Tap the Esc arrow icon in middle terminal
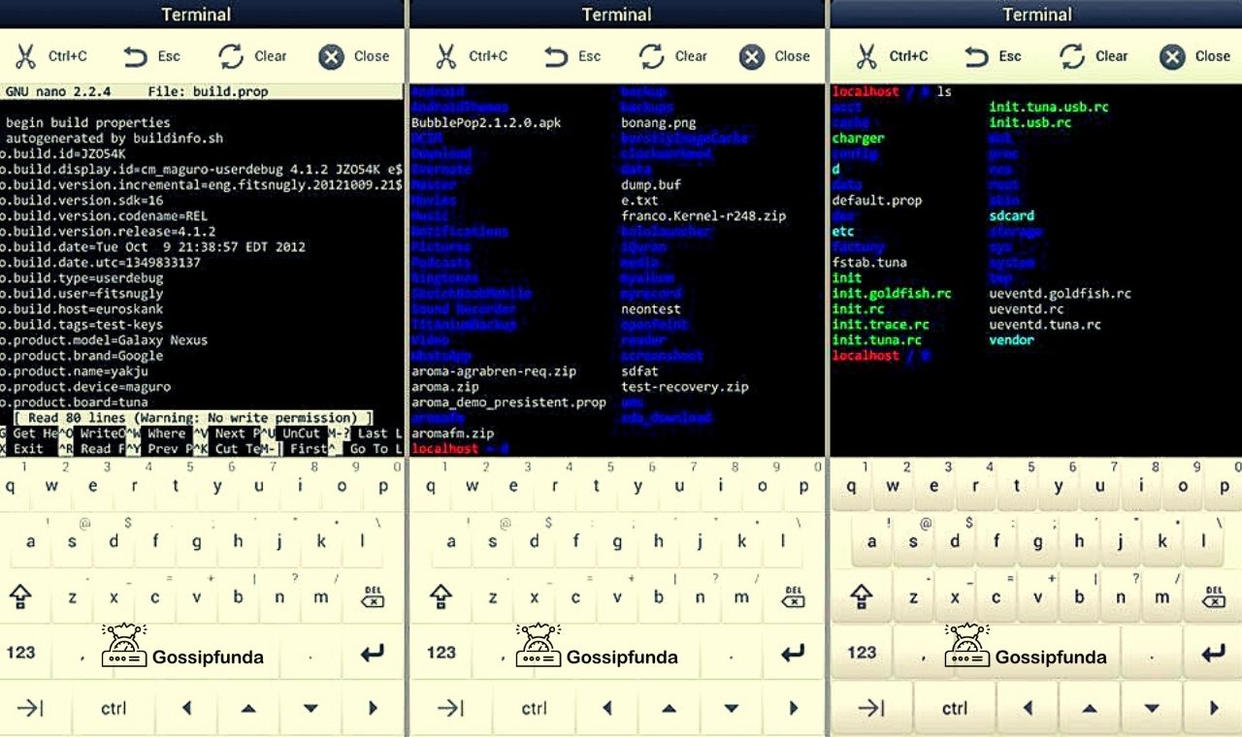 coord(557,56)
